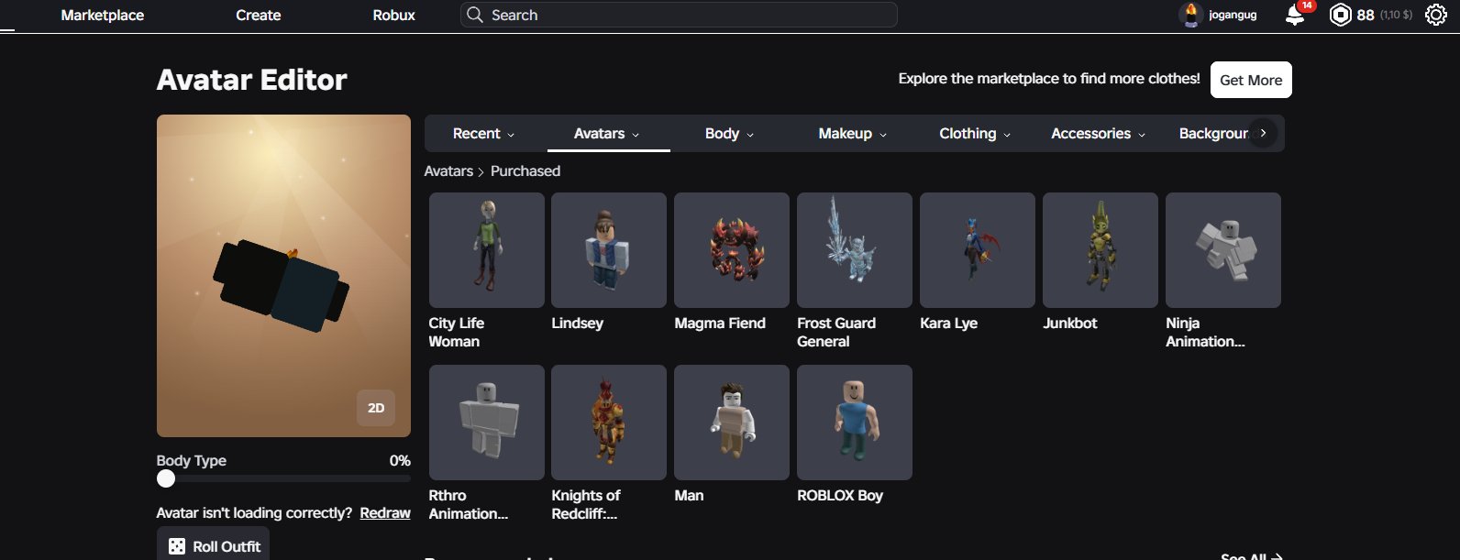Open the settings gear icon

pyautogui.click(x=1436, y=15)
